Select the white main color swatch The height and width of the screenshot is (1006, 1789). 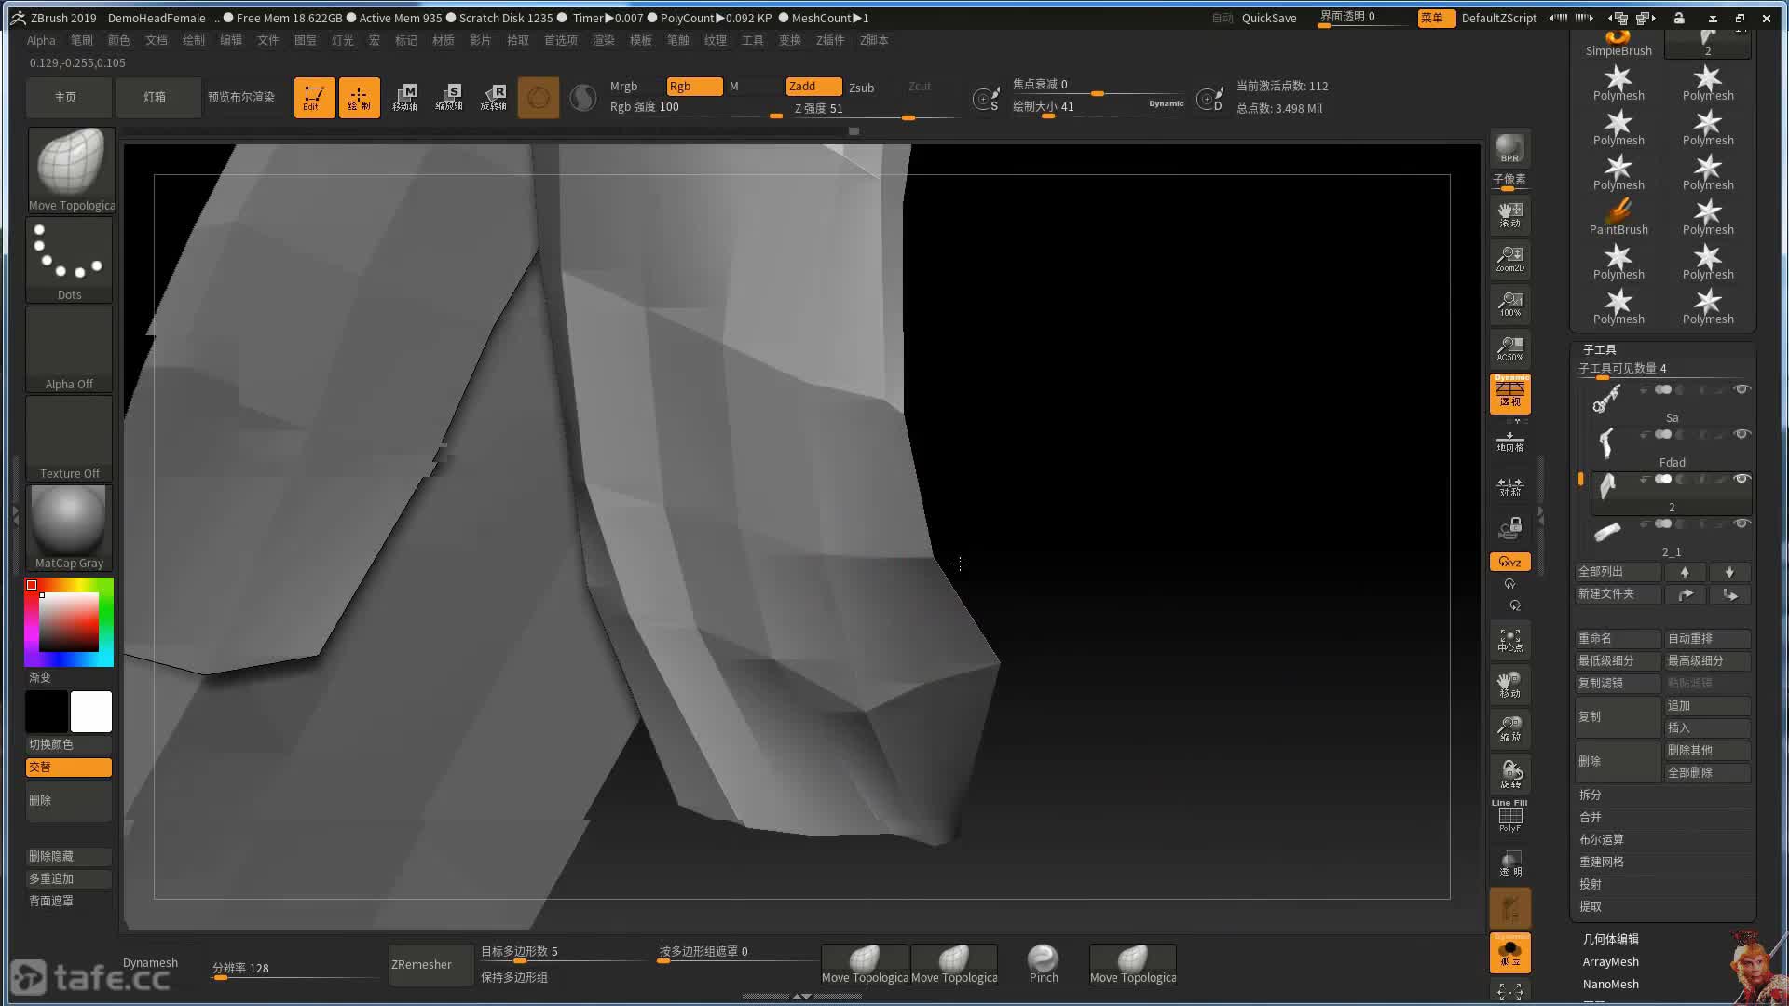pyautogui.click(x=91, y=712)
